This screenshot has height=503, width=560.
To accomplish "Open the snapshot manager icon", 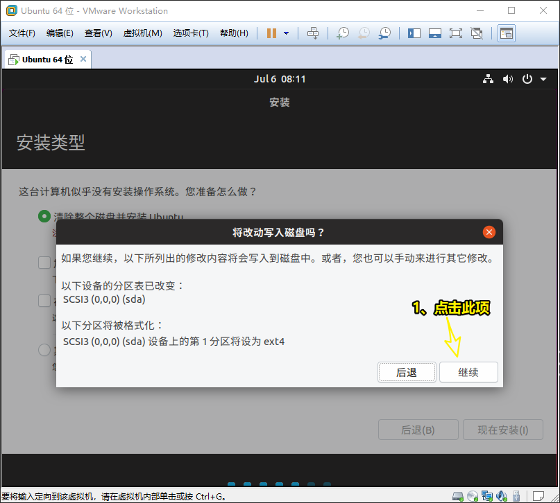I will tap(384, 33).
